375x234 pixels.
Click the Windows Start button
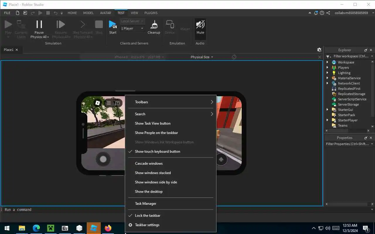point(7,228)
